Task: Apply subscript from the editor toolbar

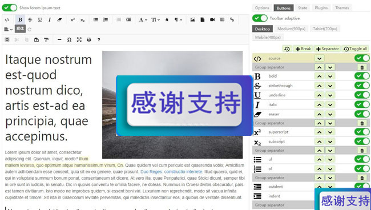Action: (82, 20)
